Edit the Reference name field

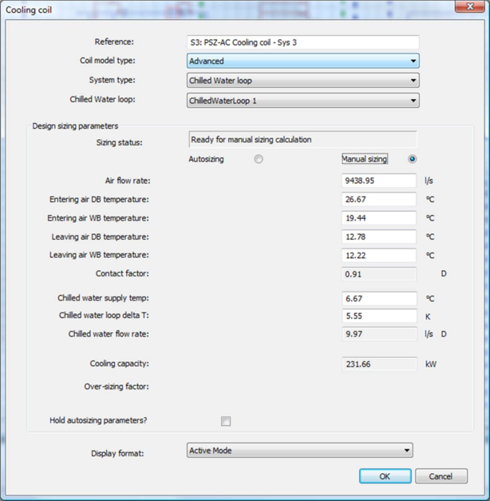point(302,42)
